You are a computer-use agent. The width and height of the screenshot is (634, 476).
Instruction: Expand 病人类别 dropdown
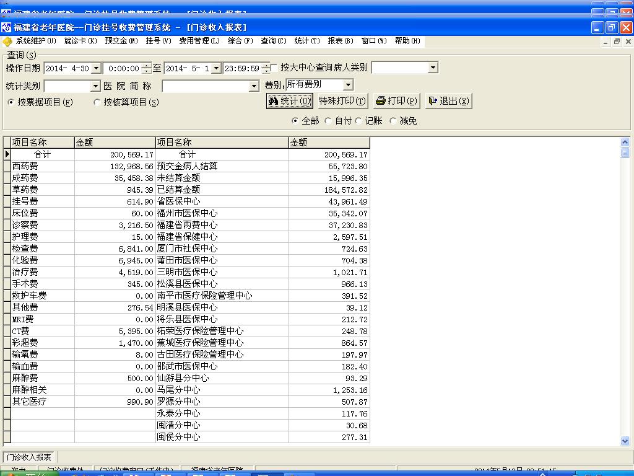(x=433, y=68)
